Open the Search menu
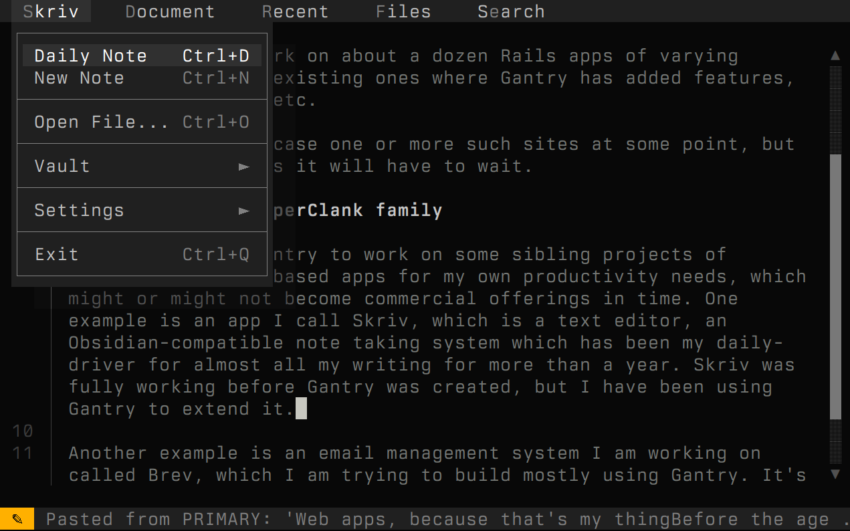The height and width of the screenshot is (531, 850). (x=511, y=11)
